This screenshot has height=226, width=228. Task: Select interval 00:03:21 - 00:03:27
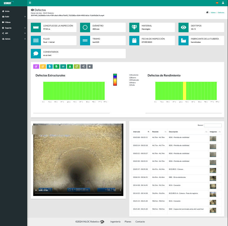(x=140, y=153)
